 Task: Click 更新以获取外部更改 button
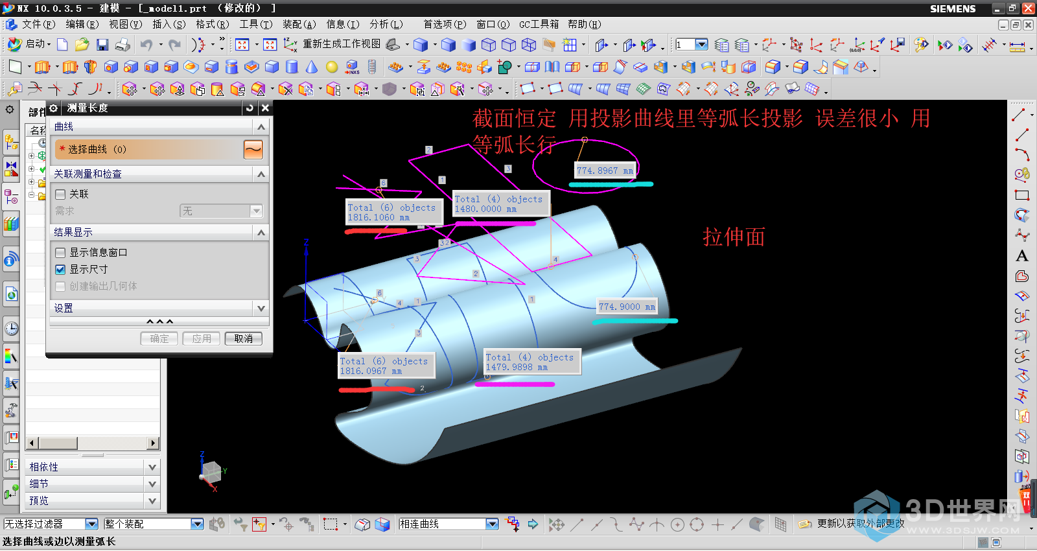click(x=851, y=524)
